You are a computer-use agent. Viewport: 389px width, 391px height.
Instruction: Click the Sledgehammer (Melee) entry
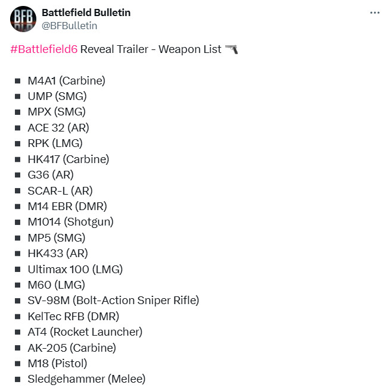[86, 379]
